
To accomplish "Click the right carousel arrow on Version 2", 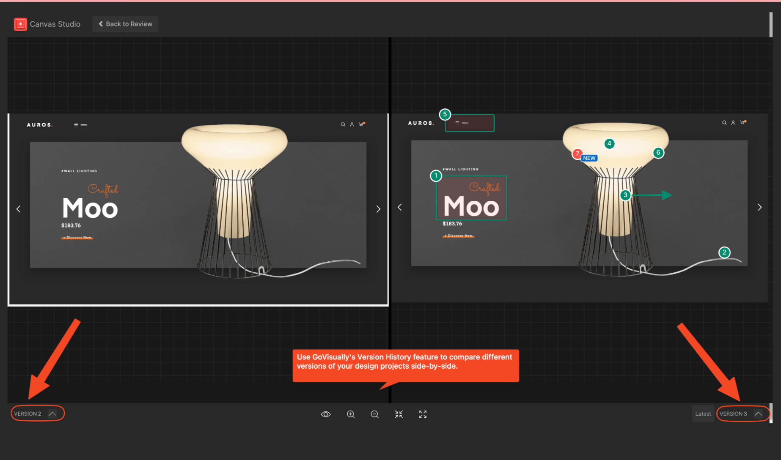I will [x=378, y=208].
